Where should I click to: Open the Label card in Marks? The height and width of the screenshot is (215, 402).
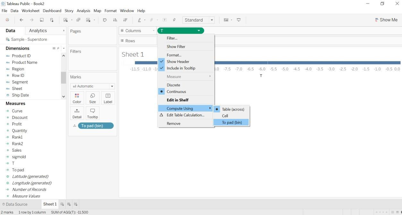(x=108, y=98)
